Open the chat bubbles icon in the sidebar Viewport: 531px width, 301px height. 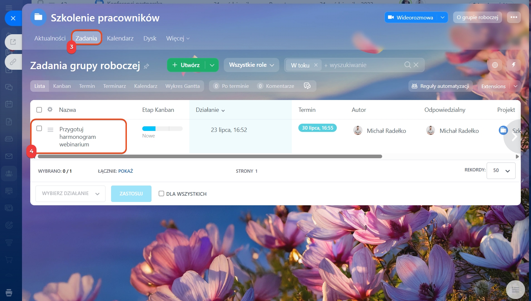9,87
